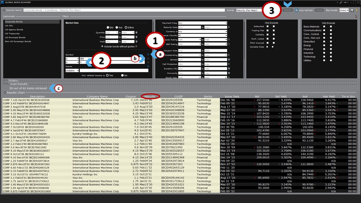
Task: Click the lock icon beside Moody Rating
Action: 229,40
